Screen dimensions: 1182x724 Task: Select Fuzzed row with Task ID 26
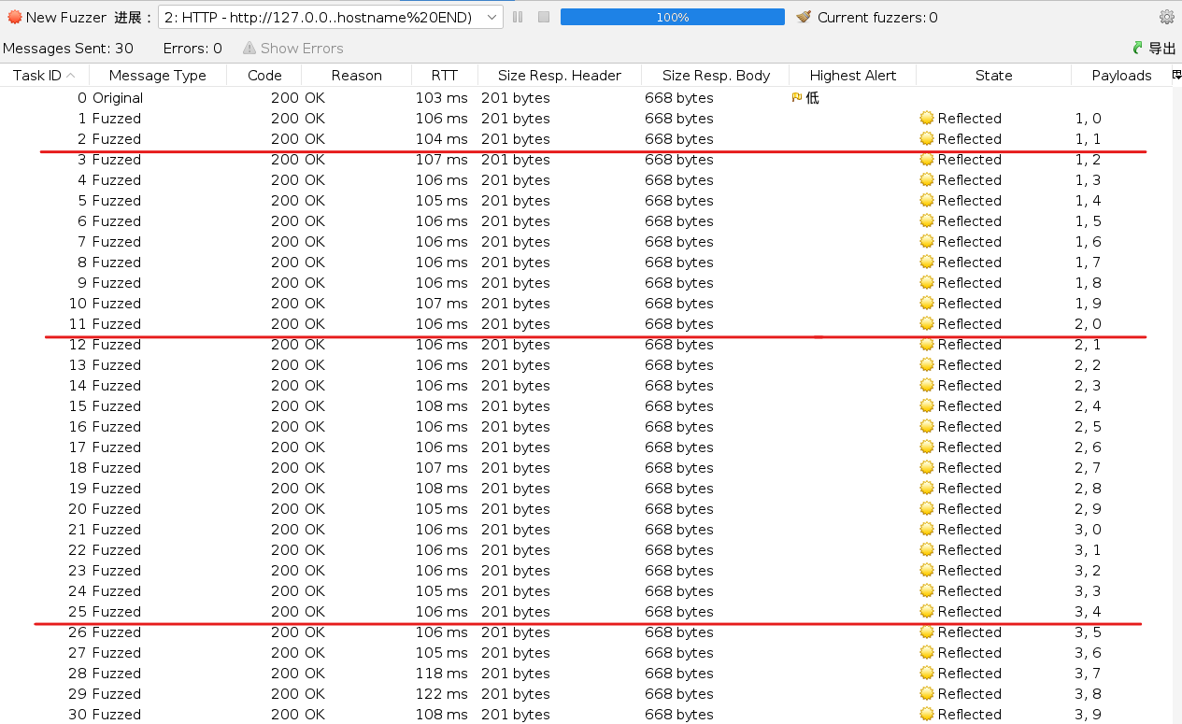(585, 632)
